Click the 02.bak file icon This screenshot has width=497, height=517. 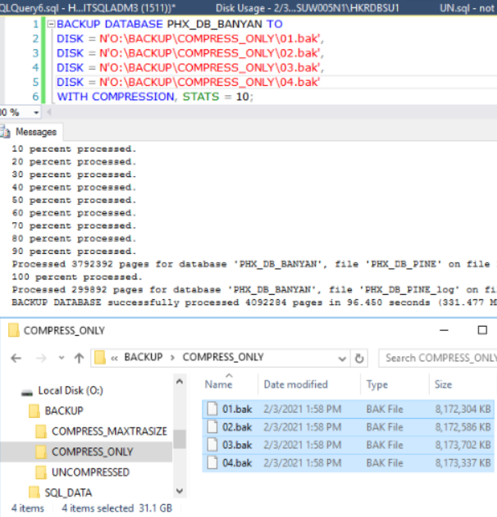coord(212,427)
